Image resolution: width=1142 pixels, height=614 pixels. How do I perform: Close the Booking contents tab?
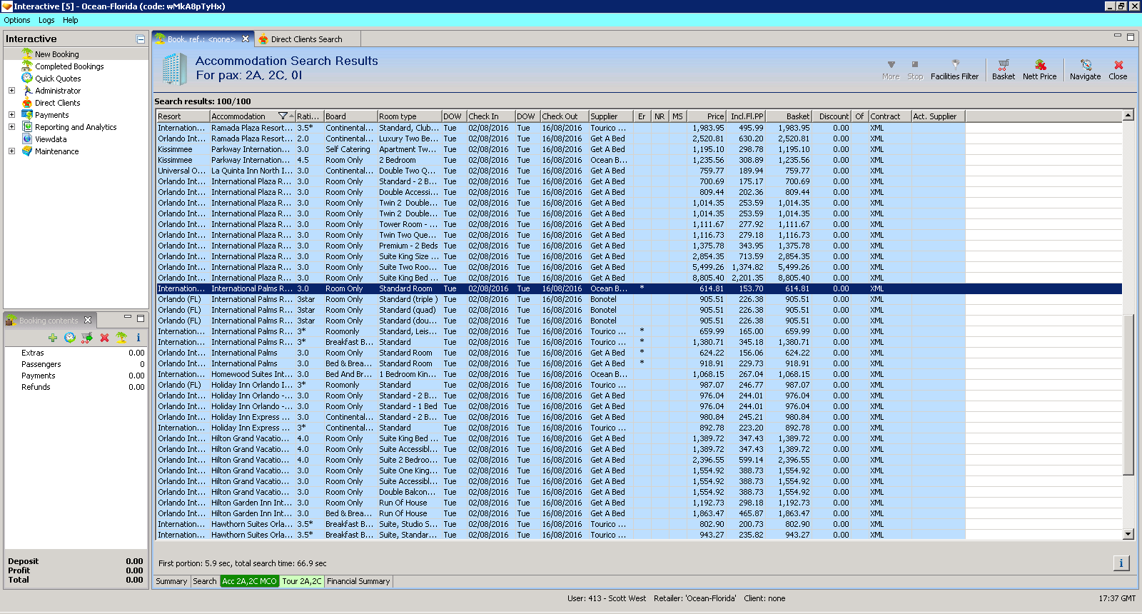pyautogui.click(x=88, y=320)
